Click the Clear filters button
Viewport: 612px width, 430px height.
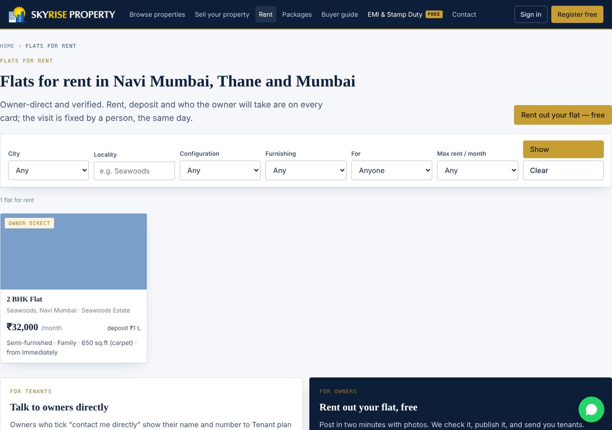pos(563,170)
